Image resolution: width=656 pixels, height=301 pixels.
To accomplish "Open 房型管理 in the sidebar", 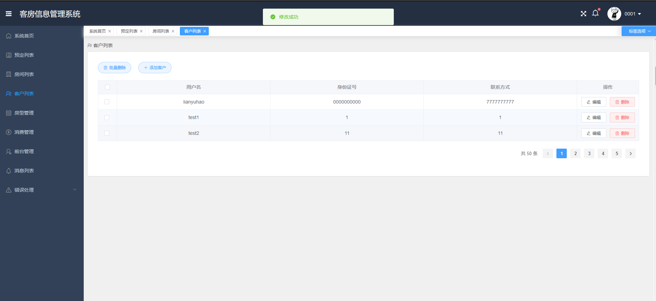I will point(42,113).
